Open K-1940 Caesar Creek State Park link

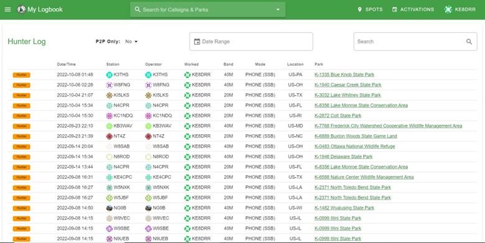pyautogui.click(x=348, y=85)
